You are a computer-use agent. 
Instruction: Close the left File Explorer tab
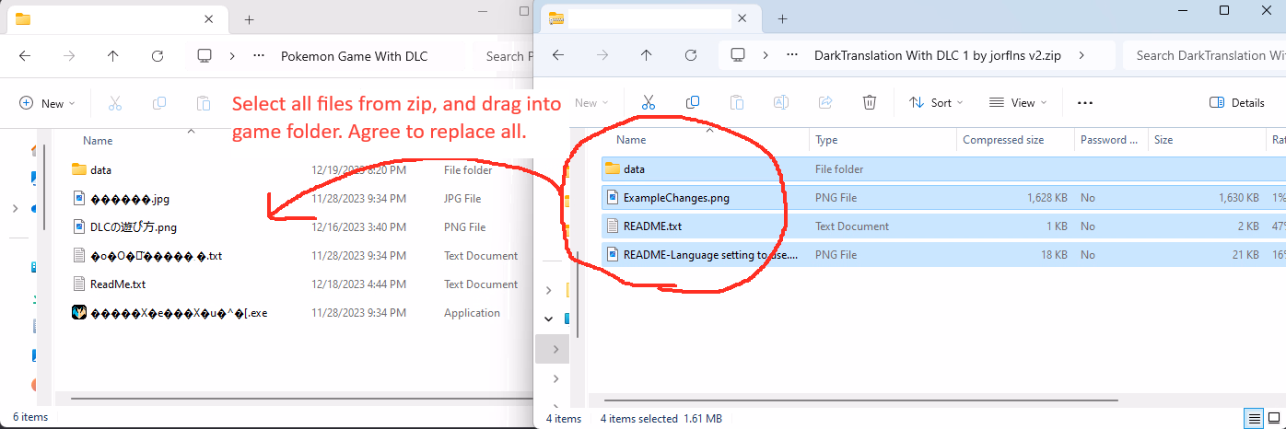[x=210, y=18]
